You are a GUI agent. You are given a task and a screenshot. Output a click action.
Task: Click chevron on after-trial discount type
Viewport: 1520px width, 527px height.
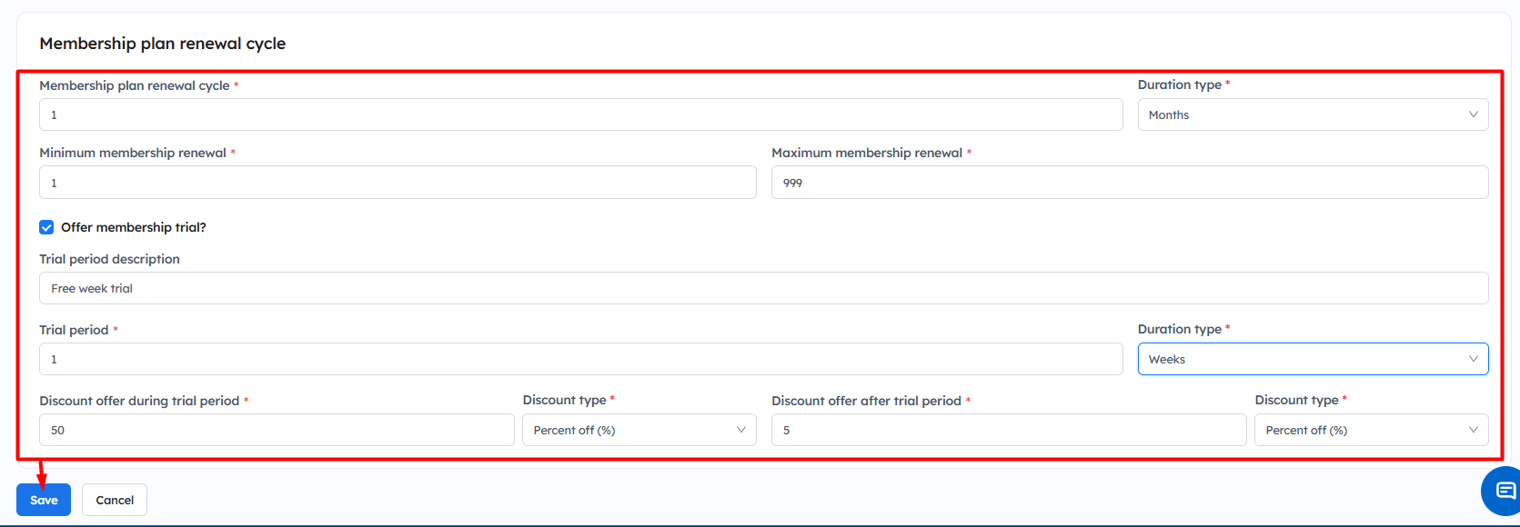(1473, 430)
